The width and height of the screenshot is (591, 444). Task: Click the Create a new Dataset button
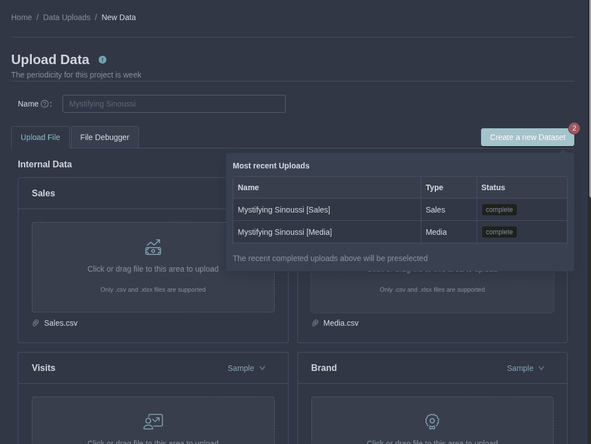pos(527,137)
